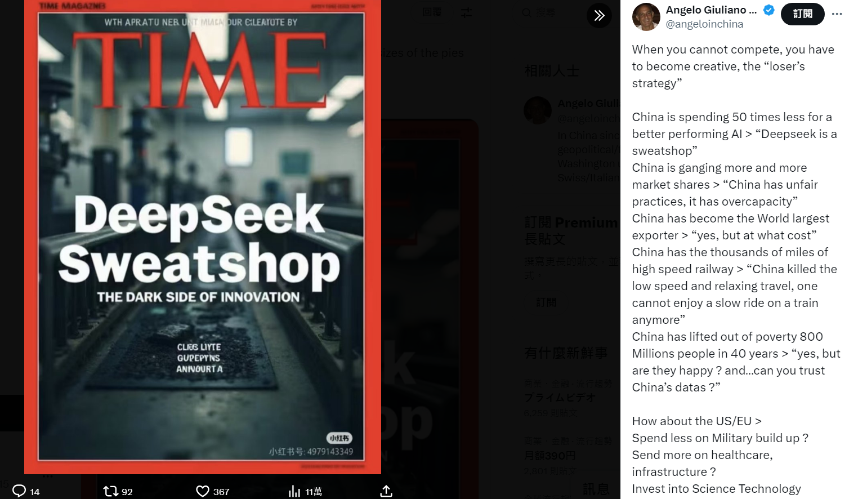The width and height of the screenshot is (849, 499).
Task: Open the dimmed 相關人士 section heading
Action: (x=551, y=71)
